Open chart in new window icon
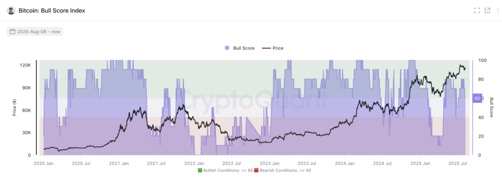The height and width of the screenshot is (179, 502). point(488,11)
